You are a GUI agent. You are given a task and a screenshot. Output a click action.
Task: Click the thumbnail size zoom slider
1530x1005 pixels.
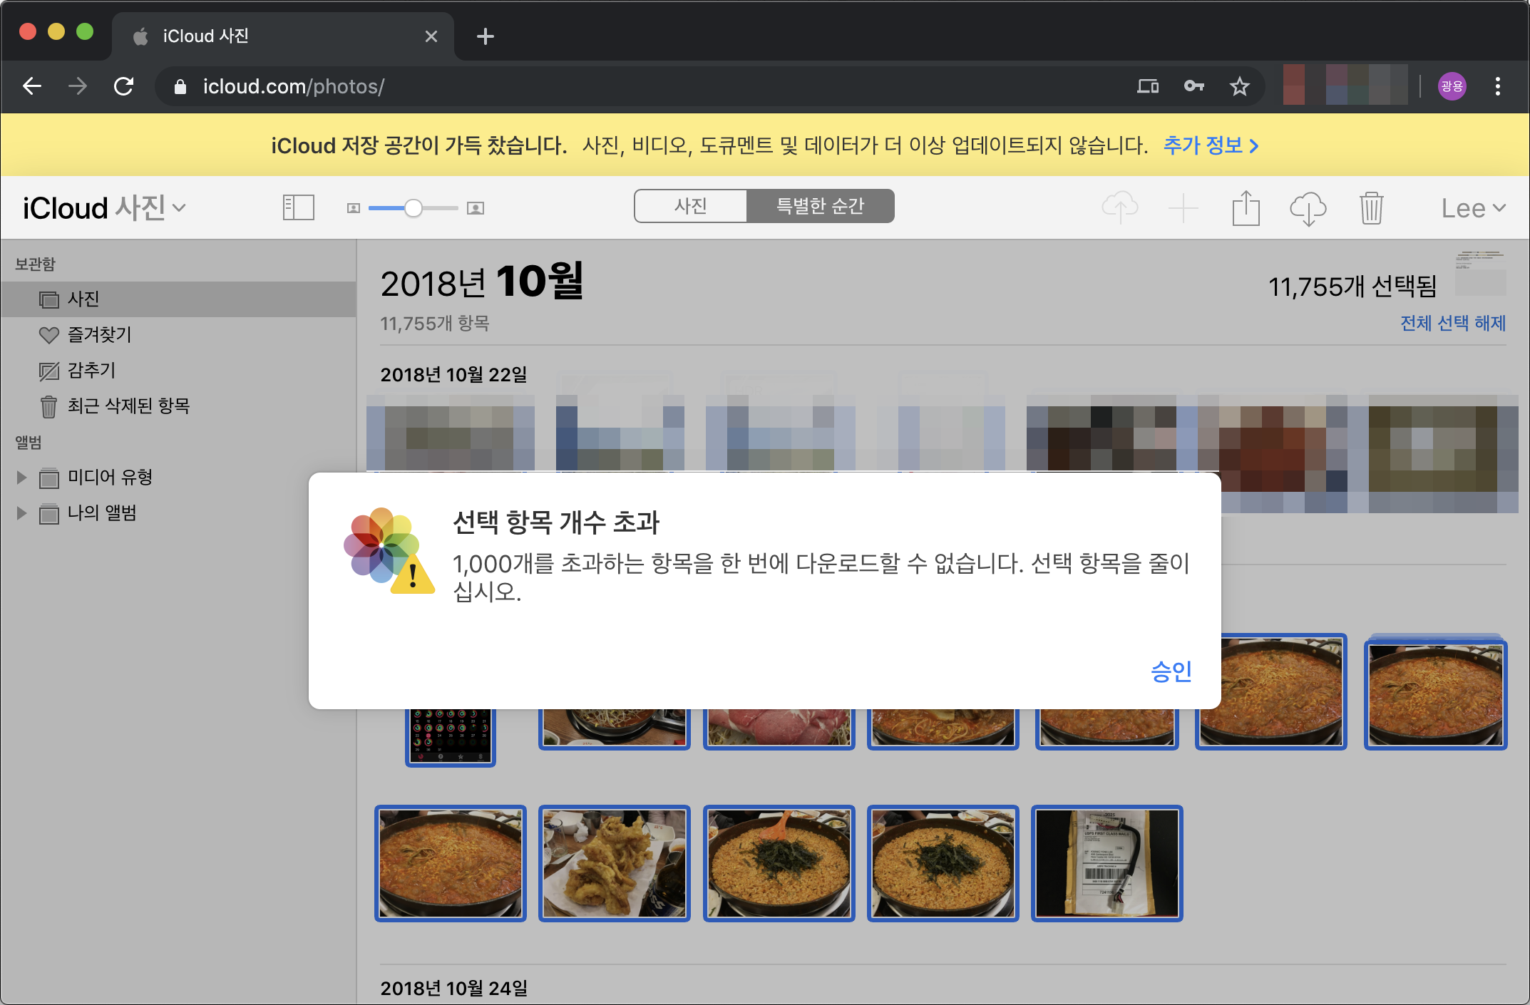point(414,208)
